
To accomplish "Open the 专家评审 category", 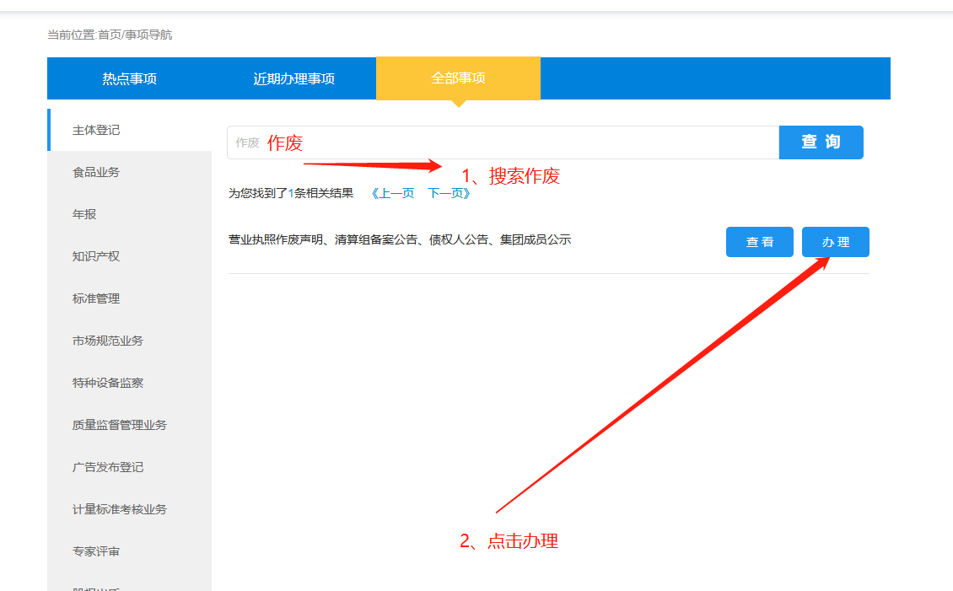I will [x=96, y=551].
